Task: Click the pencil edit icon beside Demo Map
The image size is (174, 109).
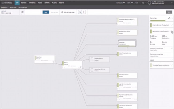Action: coord(169,18)
